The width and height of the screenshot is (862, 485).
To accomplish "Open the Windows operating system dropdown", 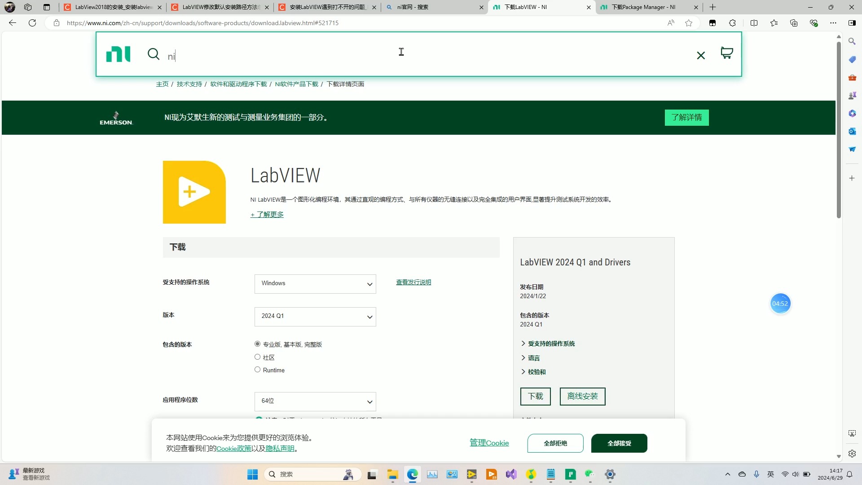I will tap(315, 284).
